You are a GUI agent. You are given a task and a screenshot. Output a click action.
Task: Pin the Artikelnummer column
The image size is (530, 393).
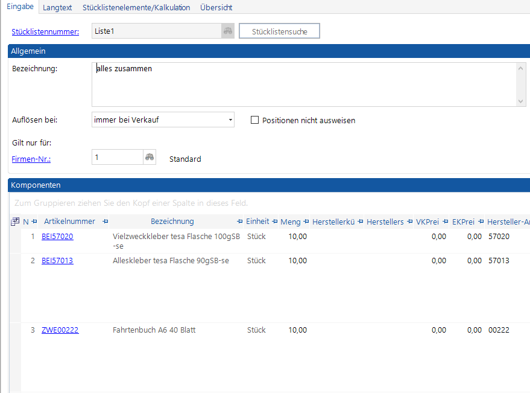(105, 222)
